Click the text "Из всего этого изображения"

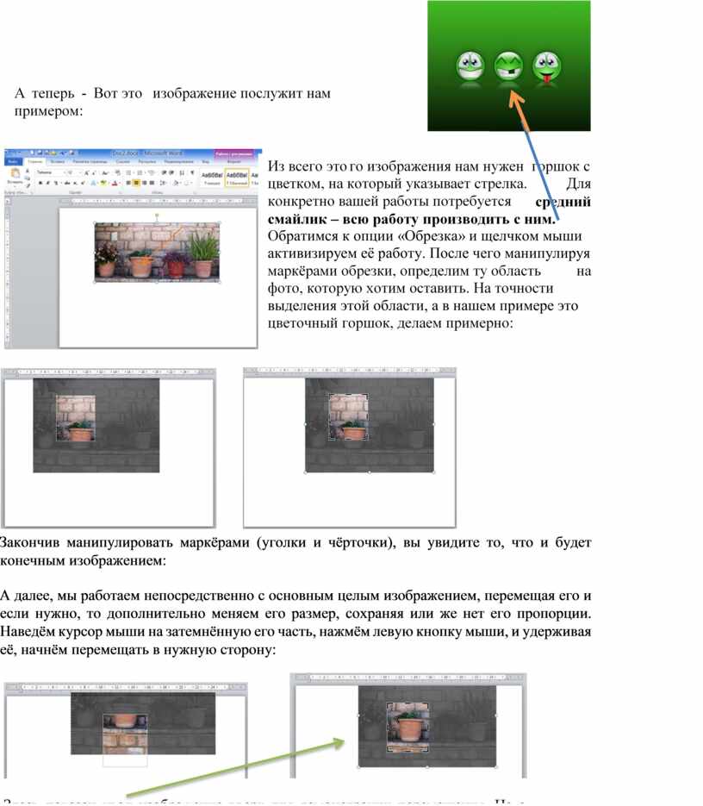coord(359,166)
